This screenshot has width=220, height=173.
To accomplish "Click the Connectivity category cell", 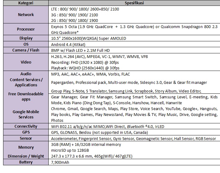I will [26, 126].
